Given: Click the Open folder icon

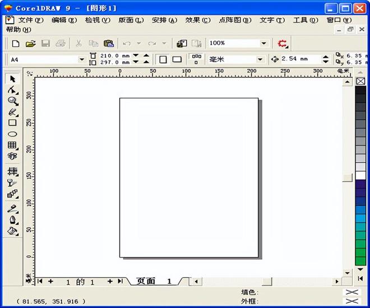Looking at the screenshot, I should tap(30, 43).
